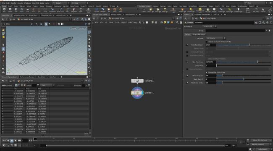Toggle Force Total Count checkbox
Image resolution: width=273 pixels, height=151 pixels.
pos(187,45)
